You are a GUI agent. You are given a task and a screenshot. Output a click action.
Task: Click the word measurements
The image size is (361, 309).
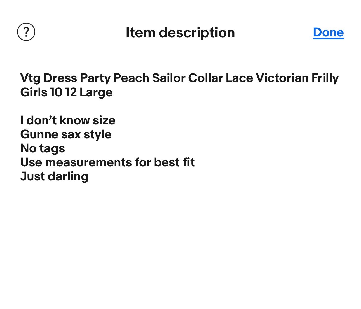[88, 162]
